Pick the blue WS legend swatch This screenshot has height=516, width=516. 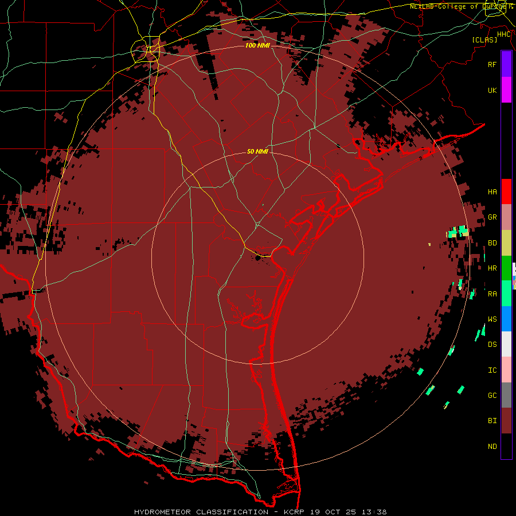point(506,319)
